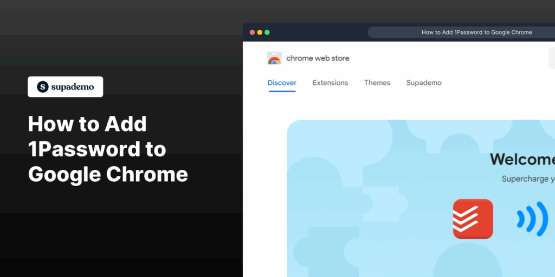This screenshot has width=555, height=277.
Task: Click the address bar titled 'How to Add 1Password'
Action: click(461, 32)
